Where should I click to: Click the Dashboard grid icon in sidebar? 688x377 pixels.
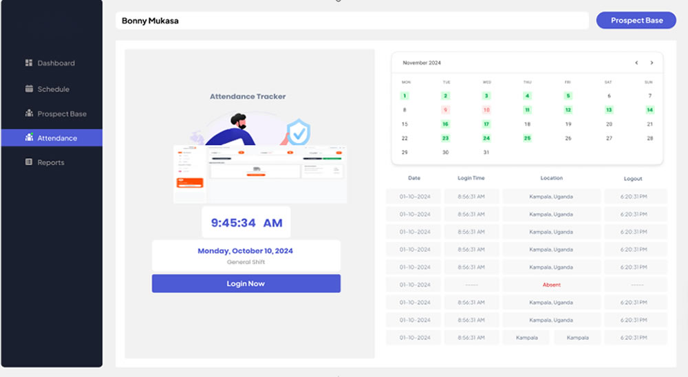pyautogui.click(x=29, y=63)
